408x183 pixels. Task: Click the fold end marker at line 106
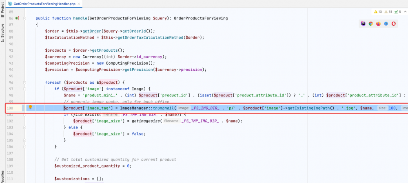tap(24, 147)
